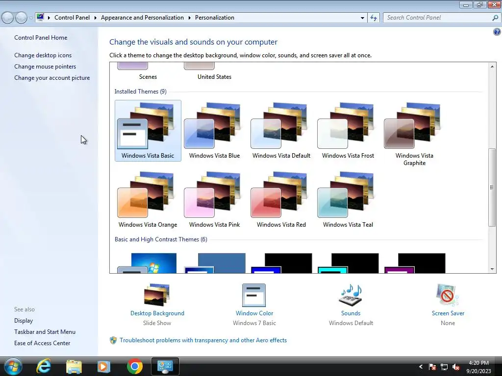The image size is (502, 376).
Task: Select the Scenes theme
Action: 148,71
